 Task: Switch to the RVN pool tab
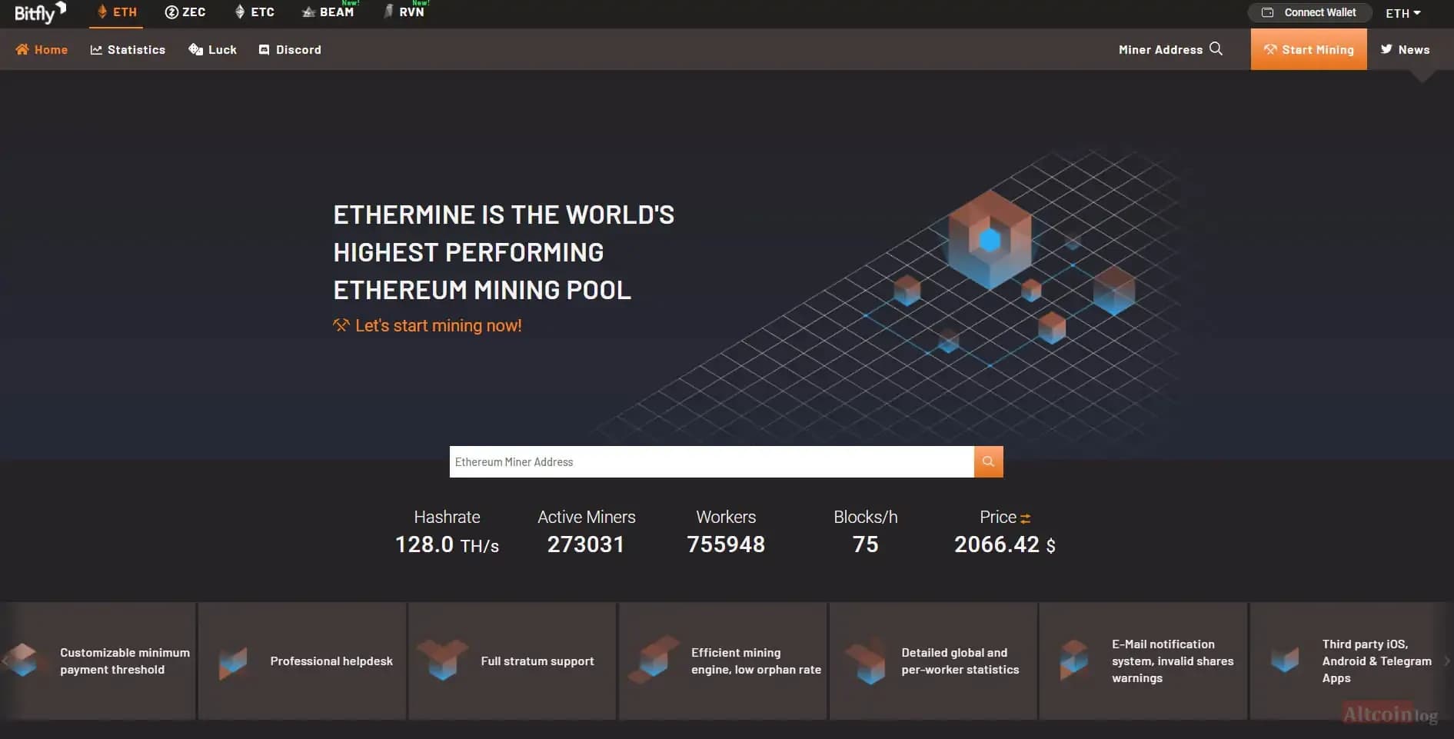click(404, 12)
